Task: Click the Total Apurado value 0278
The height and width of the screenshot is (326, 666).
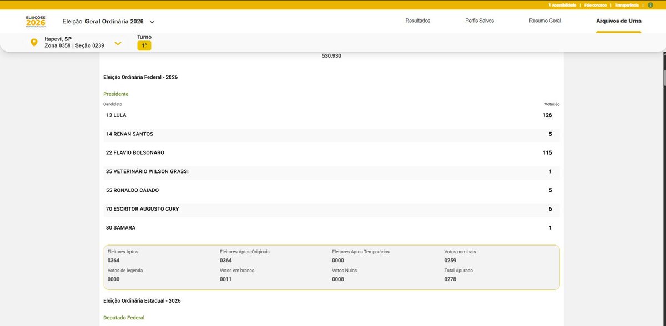Action: click(450, 279)
